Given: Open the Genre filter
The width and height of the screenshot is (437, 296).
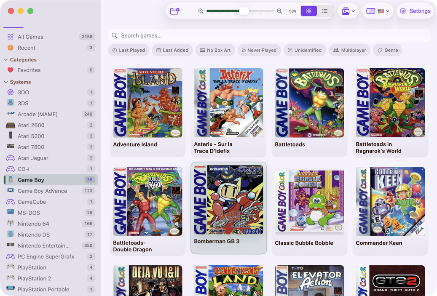Looking at the screenshot, I should click(x=388, y=50).
